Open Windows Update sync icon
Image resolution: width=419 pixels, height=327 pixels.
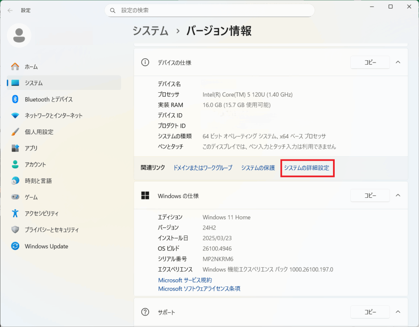(15, 246)
